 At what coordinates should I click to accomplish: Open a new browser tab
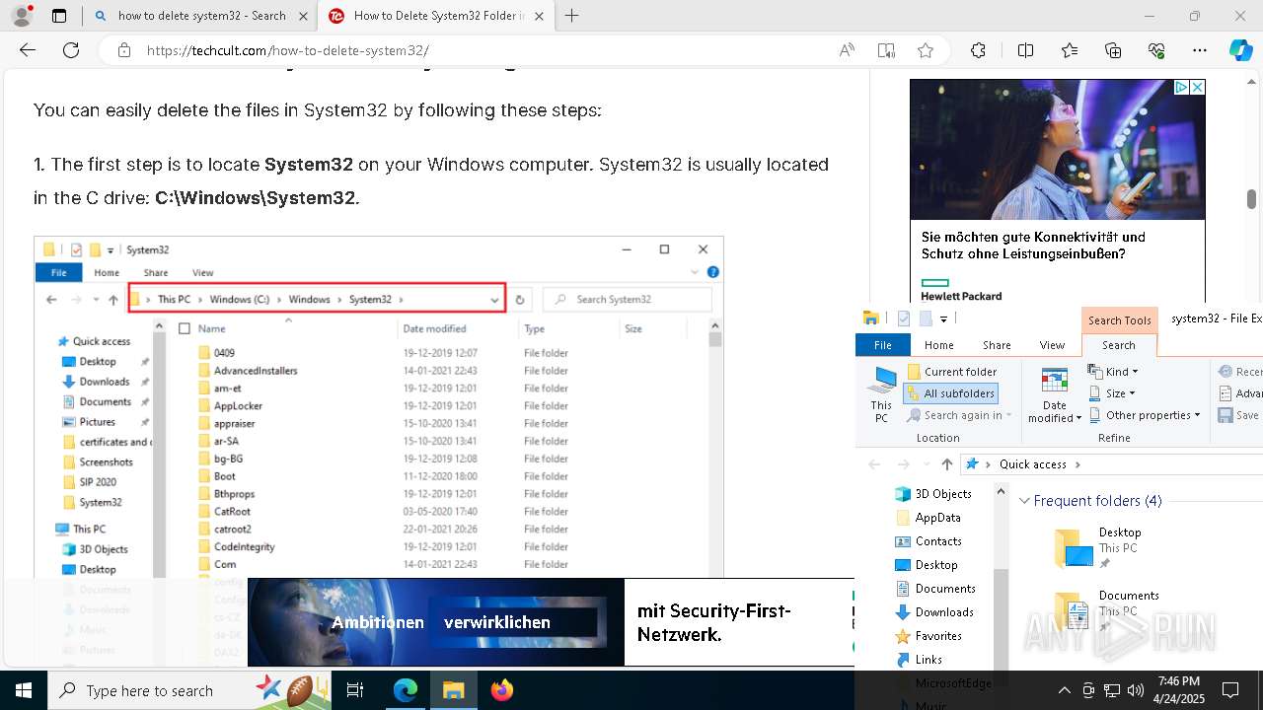(571, 16)
